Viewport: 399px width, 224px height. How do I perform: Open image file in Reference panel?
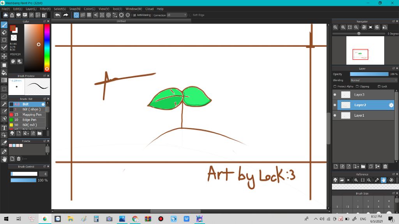pos(342,180)
